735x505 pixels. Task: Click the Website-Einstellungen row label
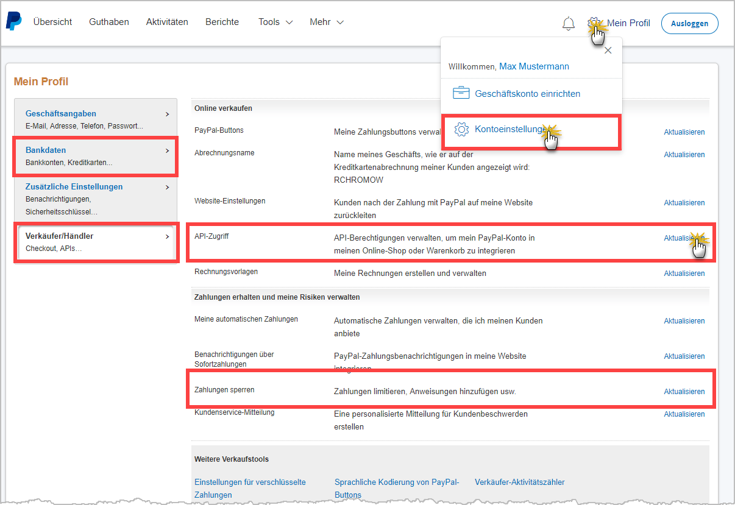pyautogui.click(x=230, y=200)
